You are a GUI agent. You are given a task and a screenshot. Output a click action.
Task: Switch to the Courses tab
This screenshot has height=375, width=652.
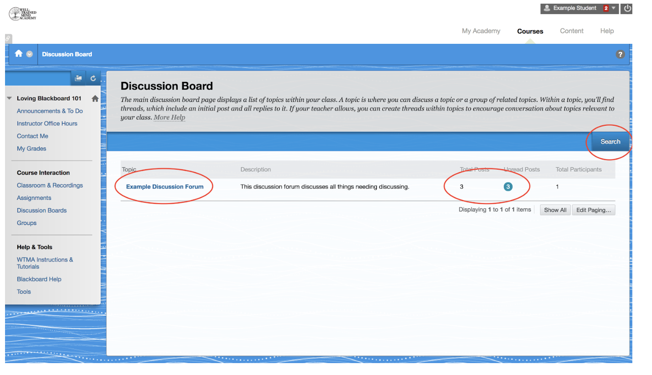tap(529, 31)
